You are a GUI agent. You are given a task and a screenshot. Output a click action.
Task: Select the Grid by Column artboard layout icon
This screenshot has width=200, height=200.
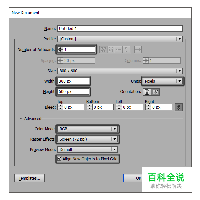[111, 50]
